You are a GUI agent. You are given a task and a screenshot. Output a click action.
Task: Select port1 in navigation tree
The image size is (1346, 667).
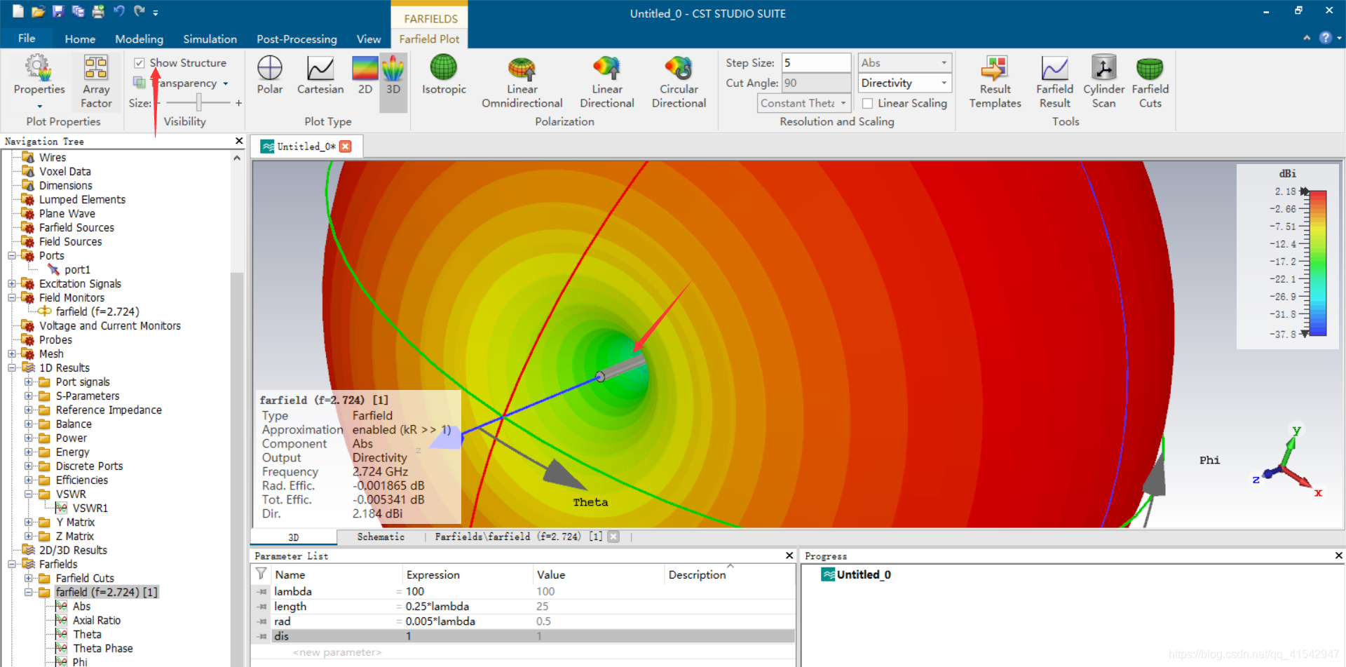(77, 269)
